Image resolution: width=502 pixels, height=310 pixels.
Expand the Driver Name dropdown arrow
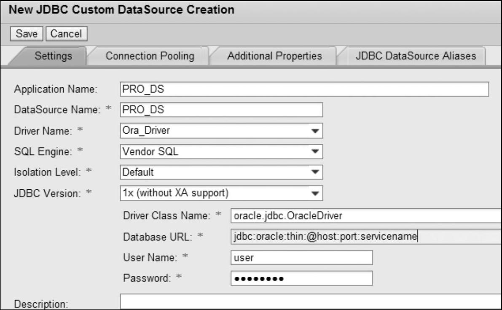314,131
